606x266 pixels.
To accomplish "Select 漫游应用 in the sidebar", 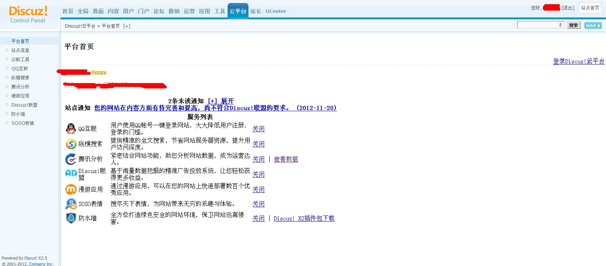I will click(x=20, y=96).
